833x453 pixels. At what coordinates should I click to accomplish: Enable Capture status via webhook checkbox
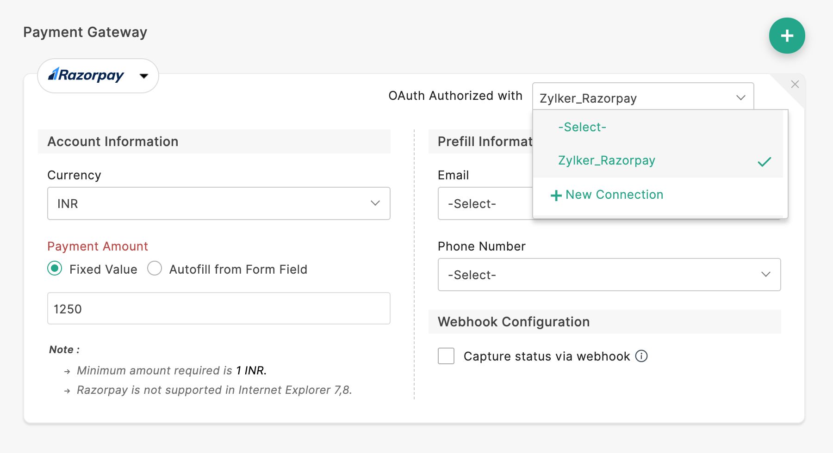point(446,356)
